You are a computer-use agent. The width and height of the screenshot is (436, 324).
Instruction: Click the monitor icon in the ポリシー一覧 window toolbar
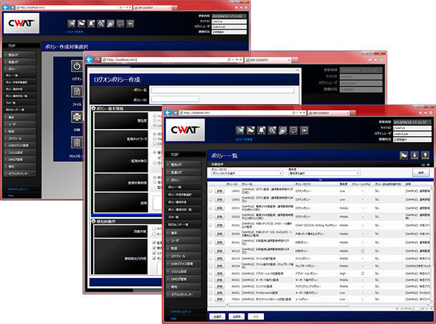(x=240, y=130)
